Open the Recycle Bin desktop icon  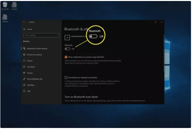tap(5, 6)
